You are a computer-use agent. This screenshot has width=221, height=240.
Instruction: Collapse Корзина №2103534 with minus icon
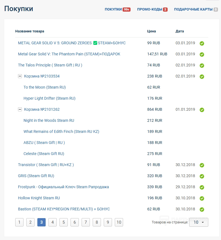pos(20,76)
